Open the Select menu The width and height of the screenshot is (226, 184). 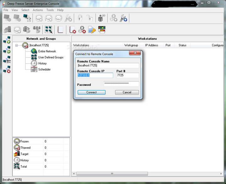pyautogui.click(x=25, y=10)
